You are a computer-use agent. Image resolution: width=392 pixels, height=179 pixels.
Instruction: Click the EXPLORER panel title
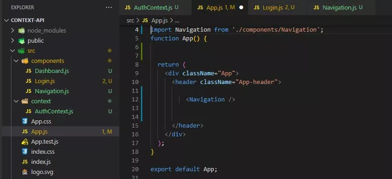coord(22,7)
